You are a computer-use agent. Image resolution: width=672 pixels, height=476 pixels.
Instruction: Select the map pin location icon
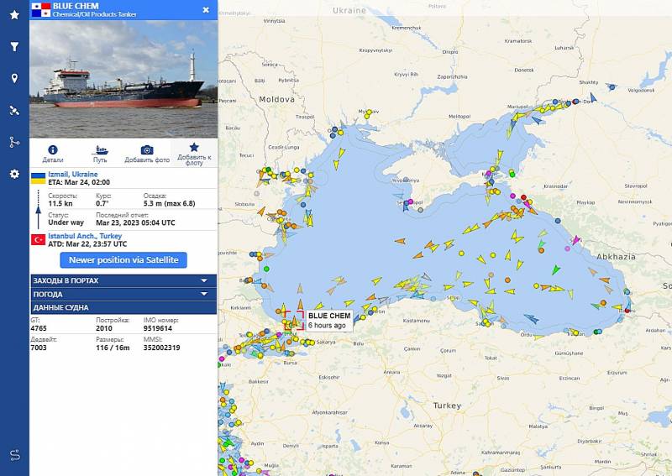(14, 78)
